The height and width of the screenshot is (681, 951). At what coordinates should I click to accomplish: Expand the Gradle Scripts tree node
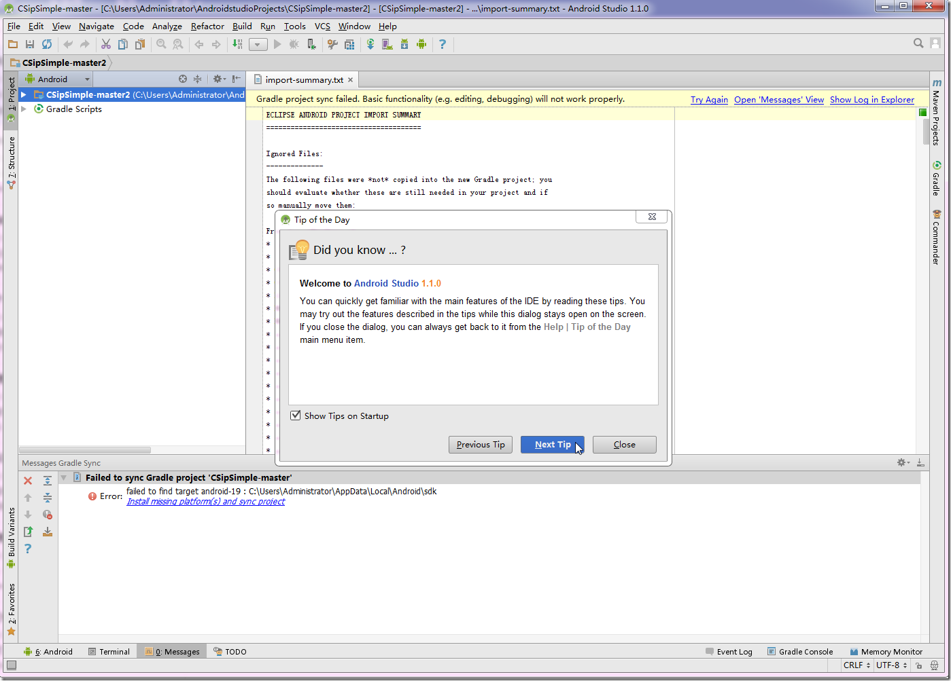[x=24, y=109]
